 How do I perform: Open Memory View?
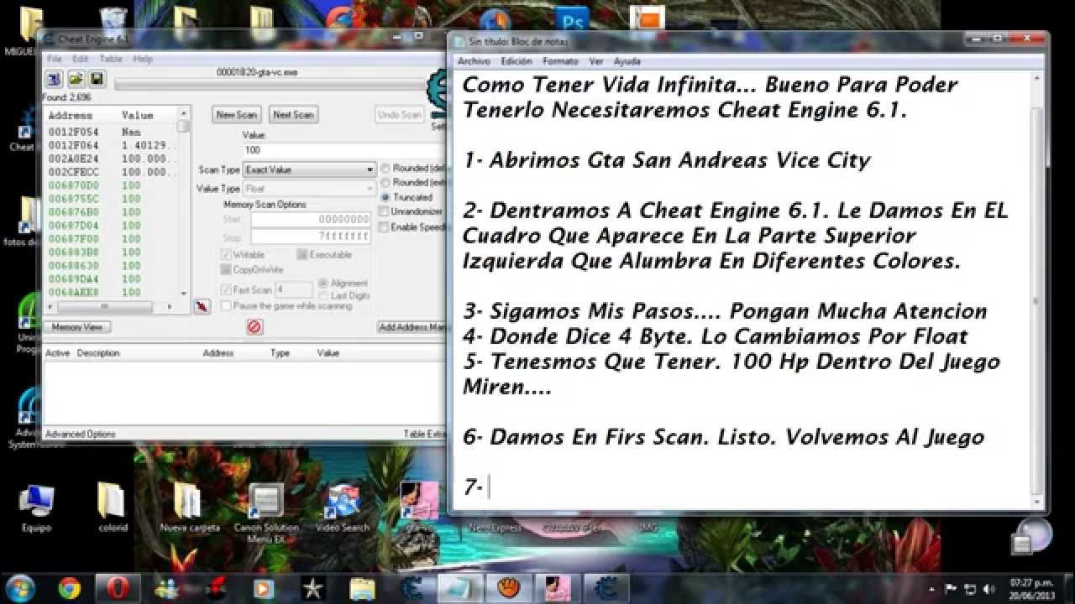77,326
